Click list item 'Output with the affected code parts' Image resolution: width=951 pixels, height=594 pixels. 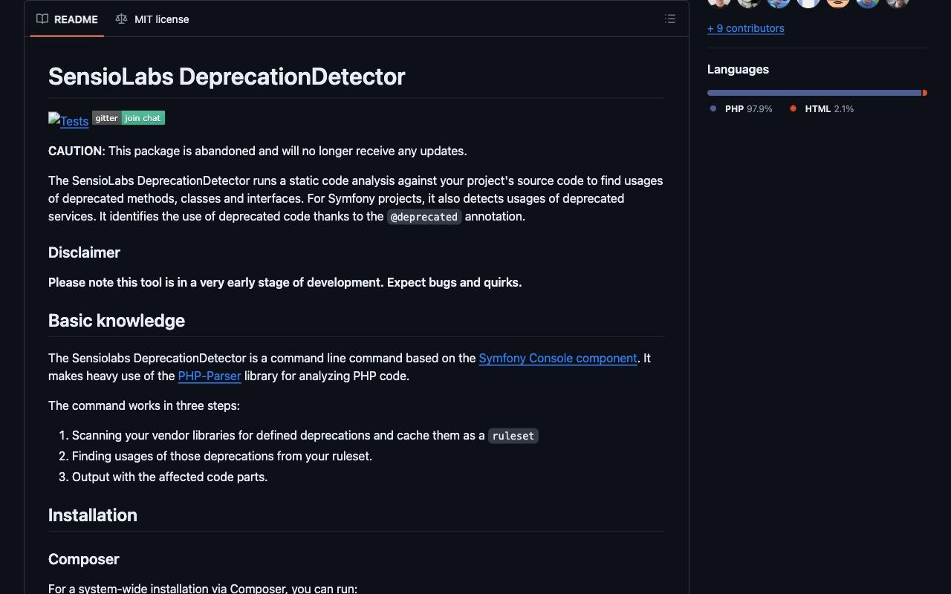click(x=169, y=477)
